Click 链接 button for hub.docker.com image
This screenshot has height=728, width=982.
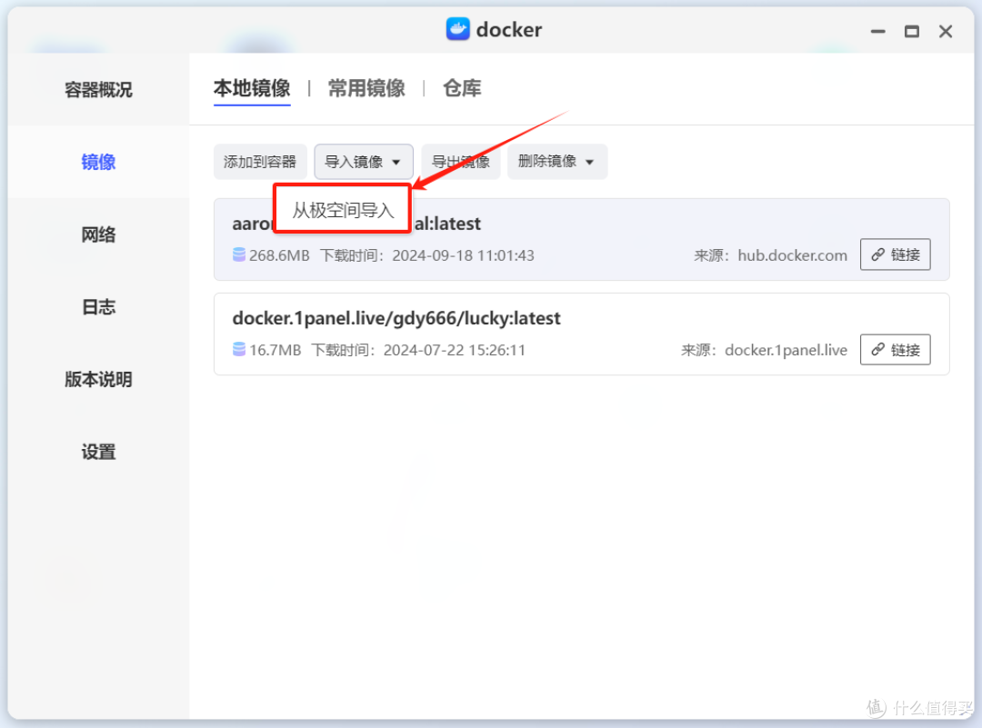[895, 254]
